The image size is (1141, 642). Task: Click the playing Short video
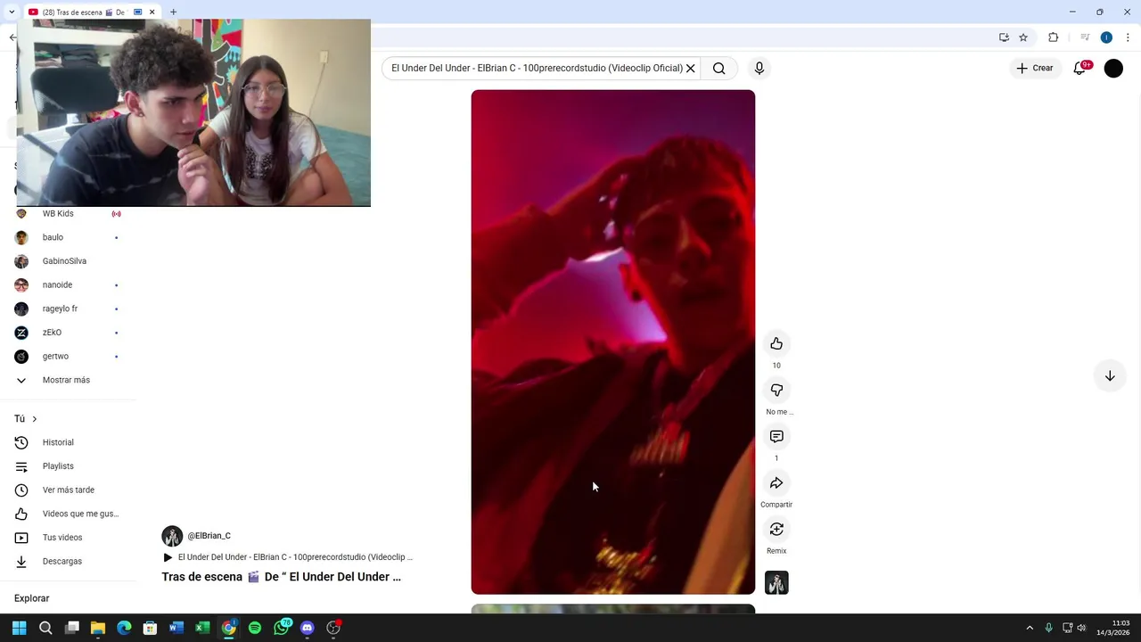click(613, 342)
